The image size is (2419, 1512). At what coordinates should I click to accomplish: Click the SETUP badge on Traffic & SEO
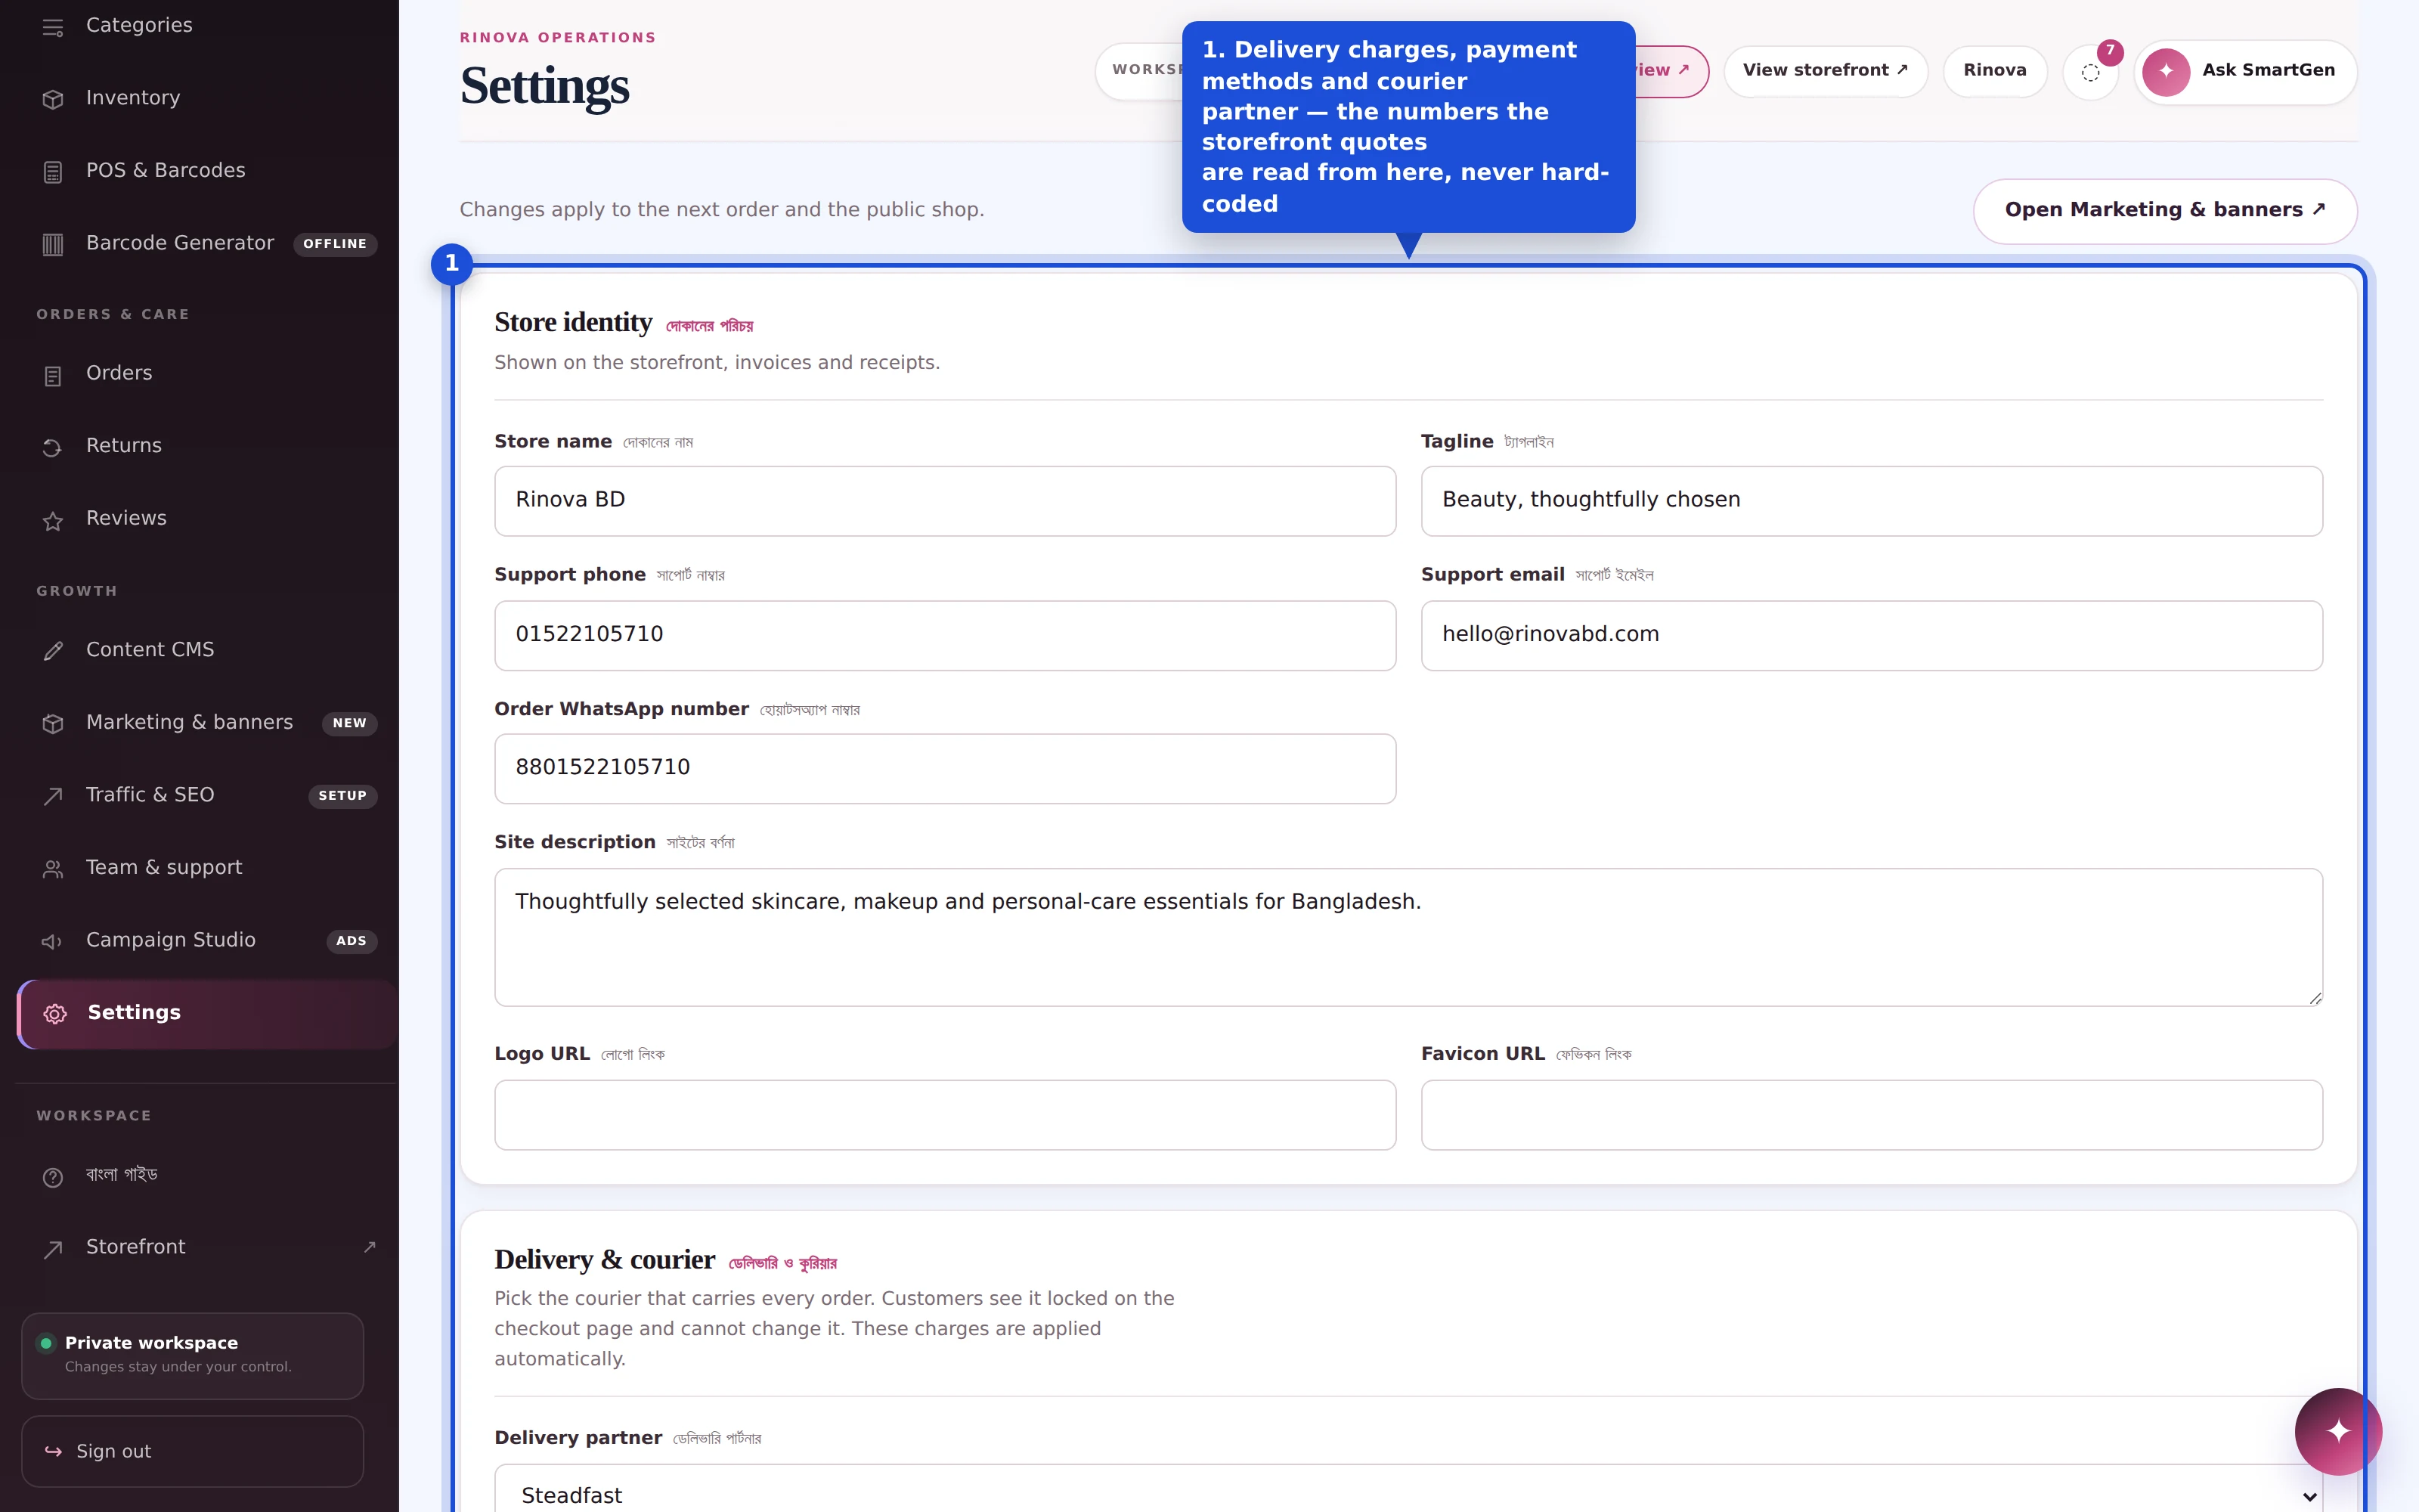click(x=343, y=796)
